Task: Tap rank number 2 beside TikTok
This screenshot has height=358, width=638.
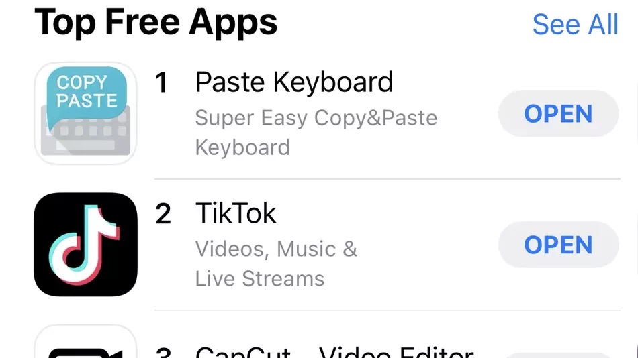Action: coord(163,214)
